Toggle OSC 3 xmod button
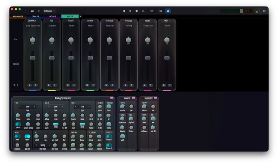 pyautogui.click(x=82, y=124)
